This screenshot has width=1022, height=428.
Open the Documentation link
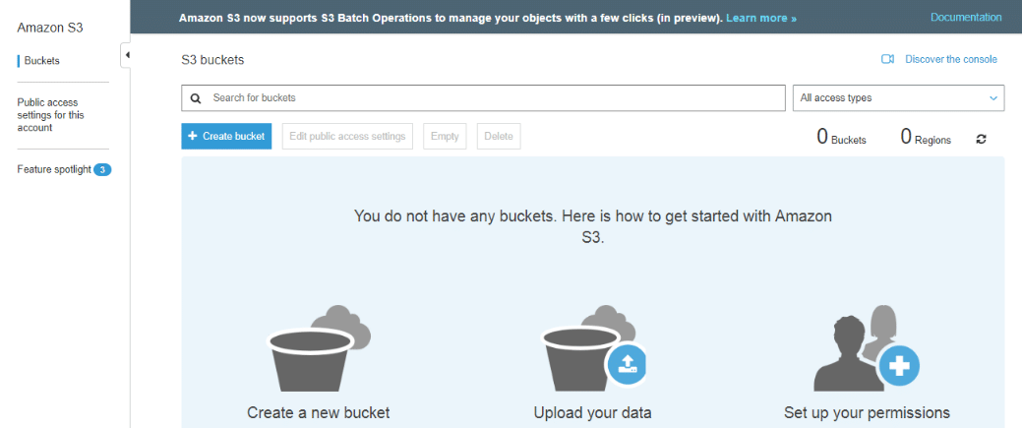pos(966,18)
